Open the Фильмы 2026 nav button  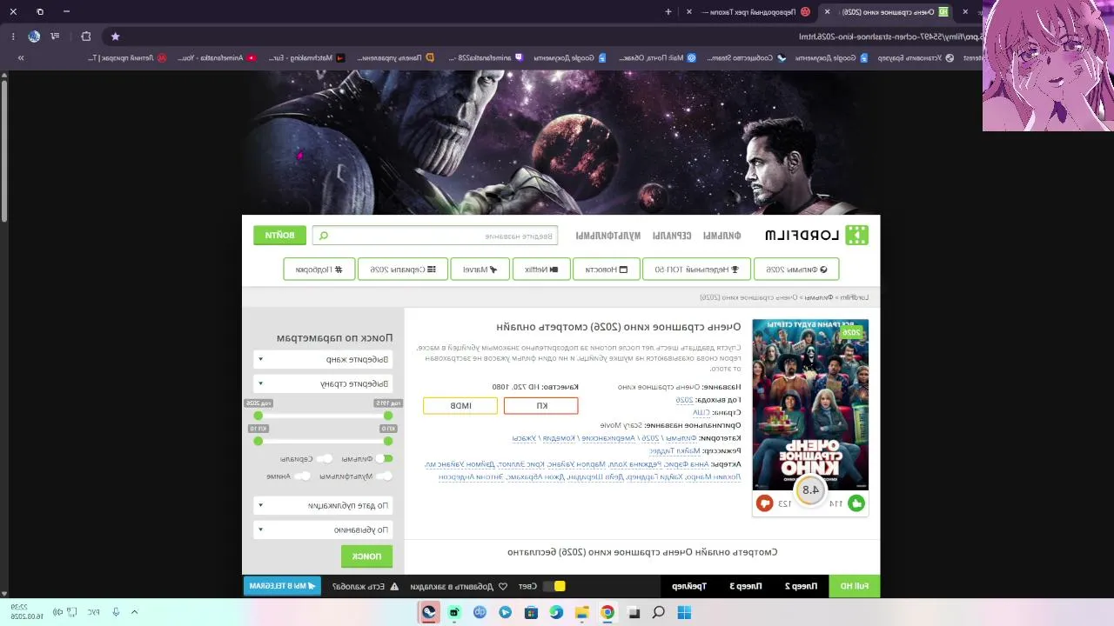click(x=796, y=270)
